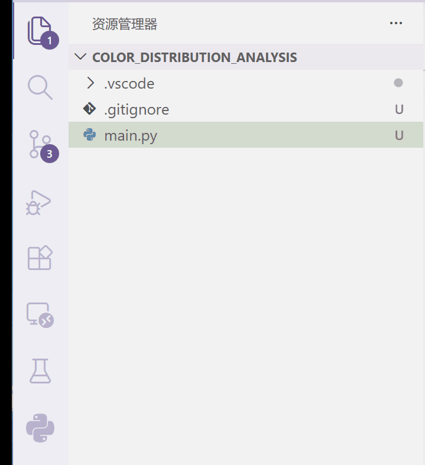The height and width of the screenshot is (465, 425).
Task: Open the Explorer view in activity bar
Action: click(x=40, y=31)
